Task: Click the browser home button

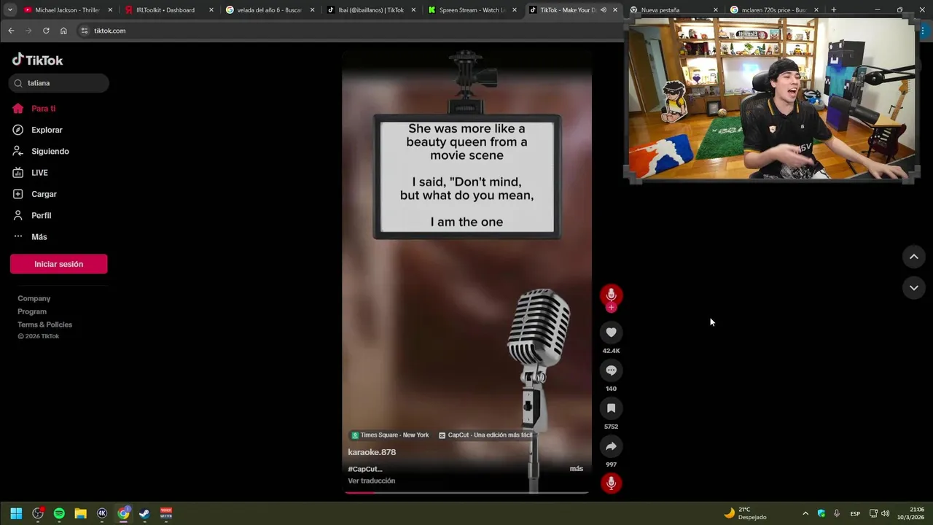Action: click(x=63, y=31)
